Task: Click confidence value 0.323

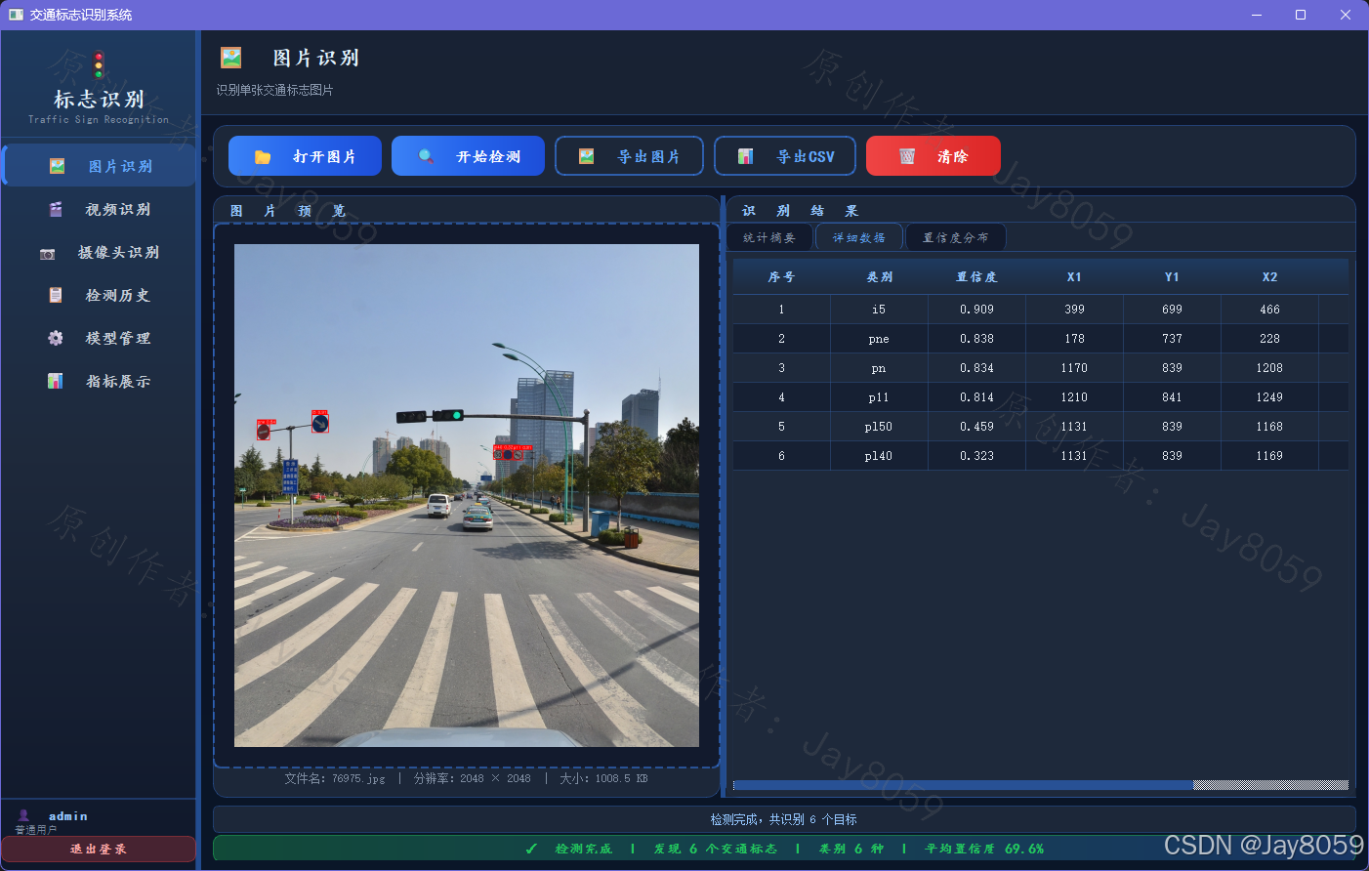Action: click(976, 456)
